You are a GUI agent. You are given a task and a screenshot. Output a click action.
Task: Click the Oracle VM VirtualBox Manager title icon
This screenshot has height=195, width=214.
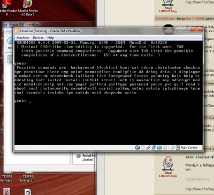pyautogui.click(x=5, y=25)
